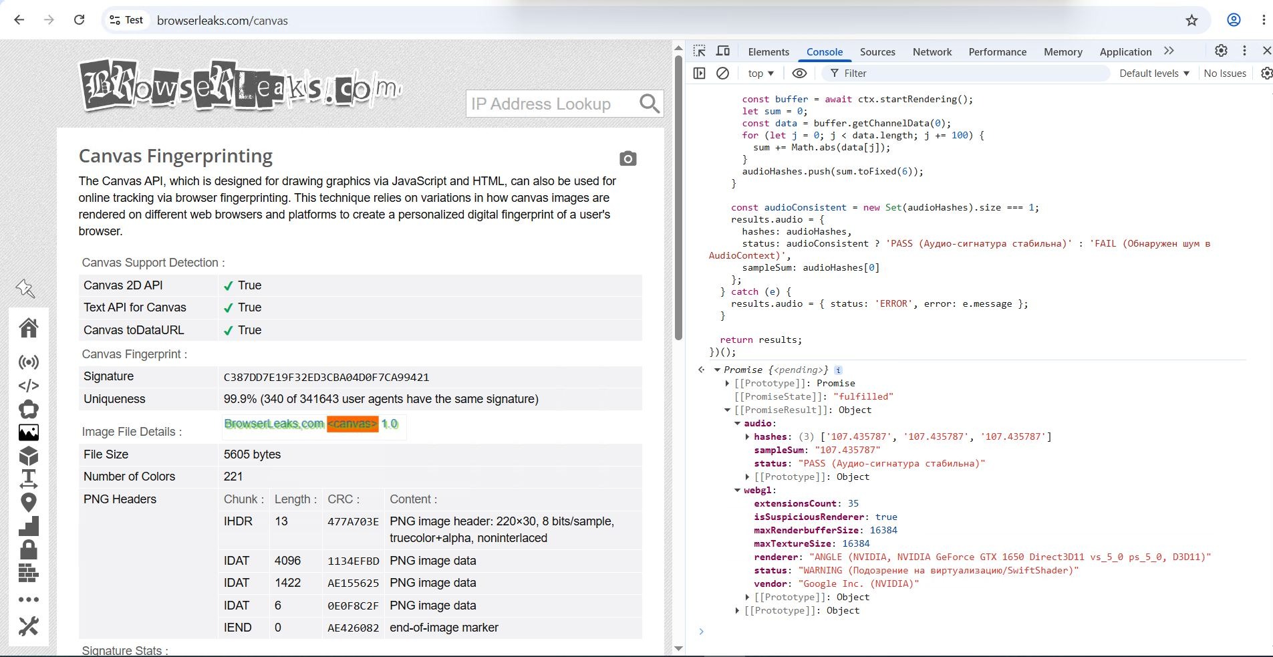1273x657 pixels.
Task: Collapse the [[PromiseResult]] object
Action: [727, 410]
